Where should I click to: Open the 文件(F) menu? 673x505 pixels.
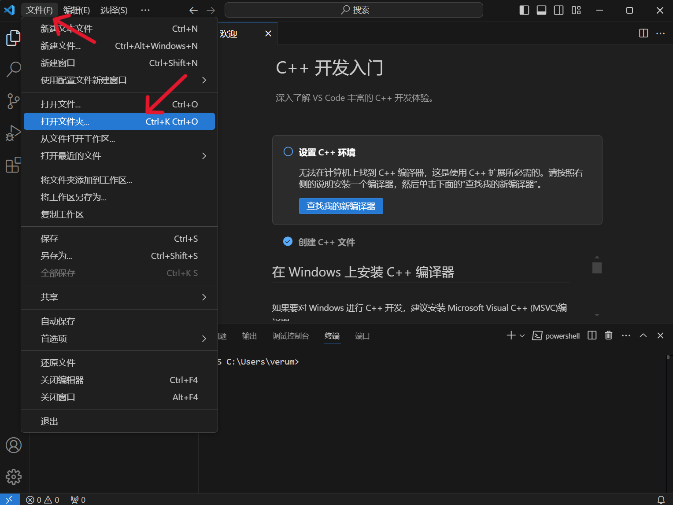(39, 10)
